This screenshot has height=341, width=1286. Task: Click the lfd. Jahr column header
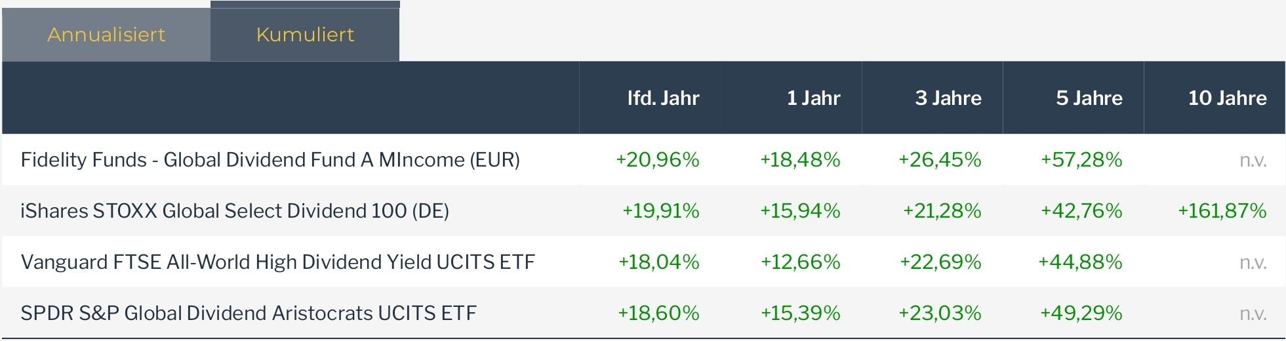[x=663, y=98]
